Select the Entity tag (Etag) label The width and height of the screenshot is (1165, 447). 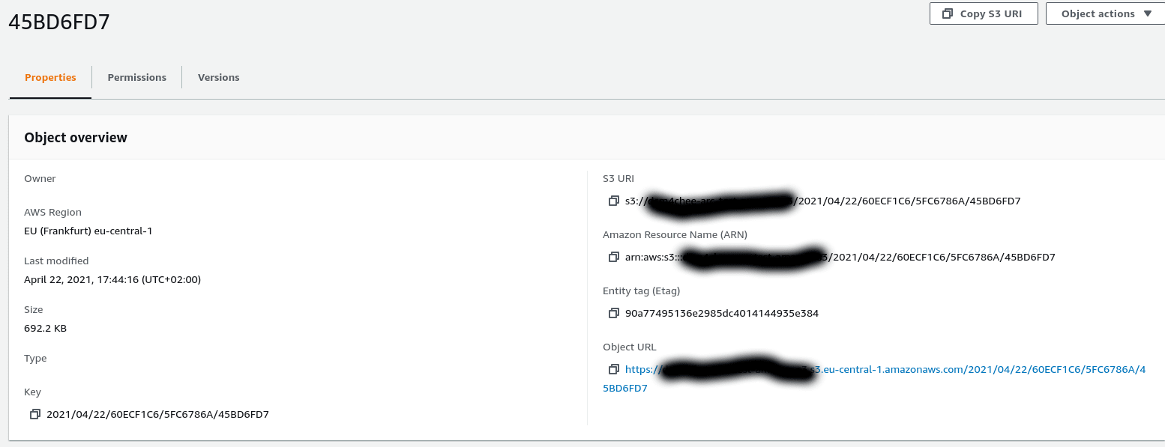[641, 291]
